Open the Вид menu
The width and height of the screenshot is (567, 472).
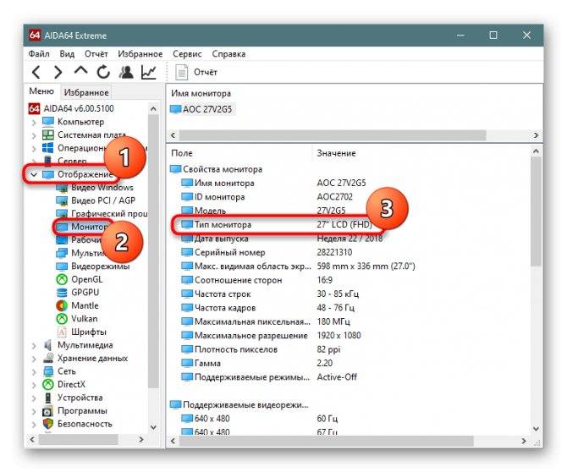tap(67, 54)
